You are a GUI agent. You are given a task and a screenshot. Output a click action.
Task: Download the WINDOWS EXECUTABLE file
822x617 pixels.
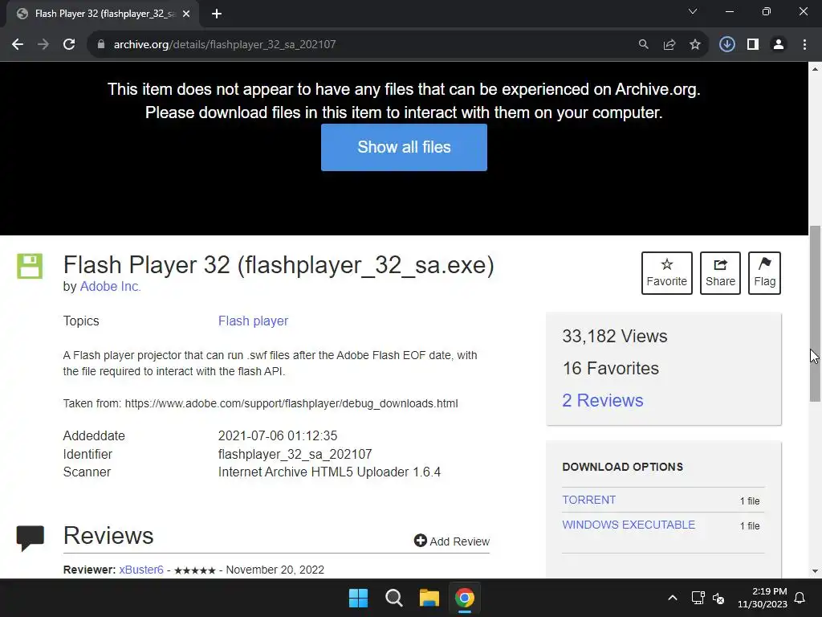629,525
